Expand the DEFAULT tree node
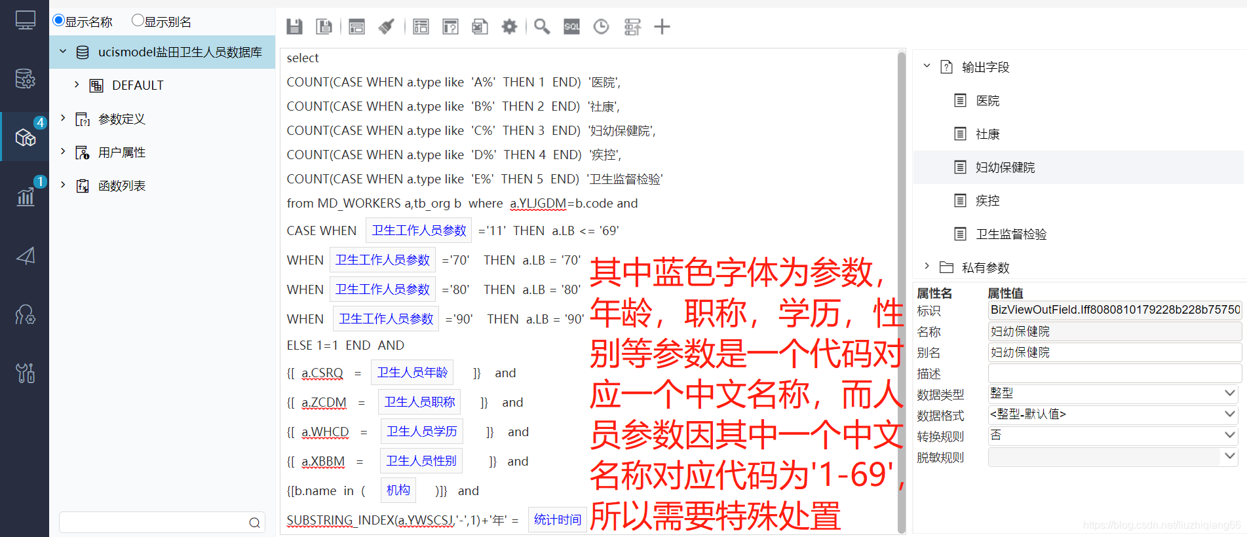The height and width of the screenshot is (537, 1247). [x=77, y=84]
